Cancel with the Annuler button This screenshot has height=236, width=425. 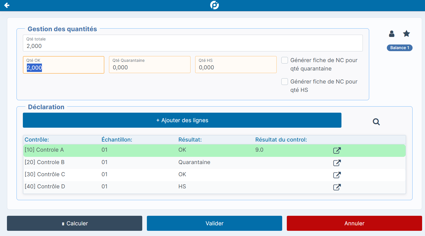[354, 223]
